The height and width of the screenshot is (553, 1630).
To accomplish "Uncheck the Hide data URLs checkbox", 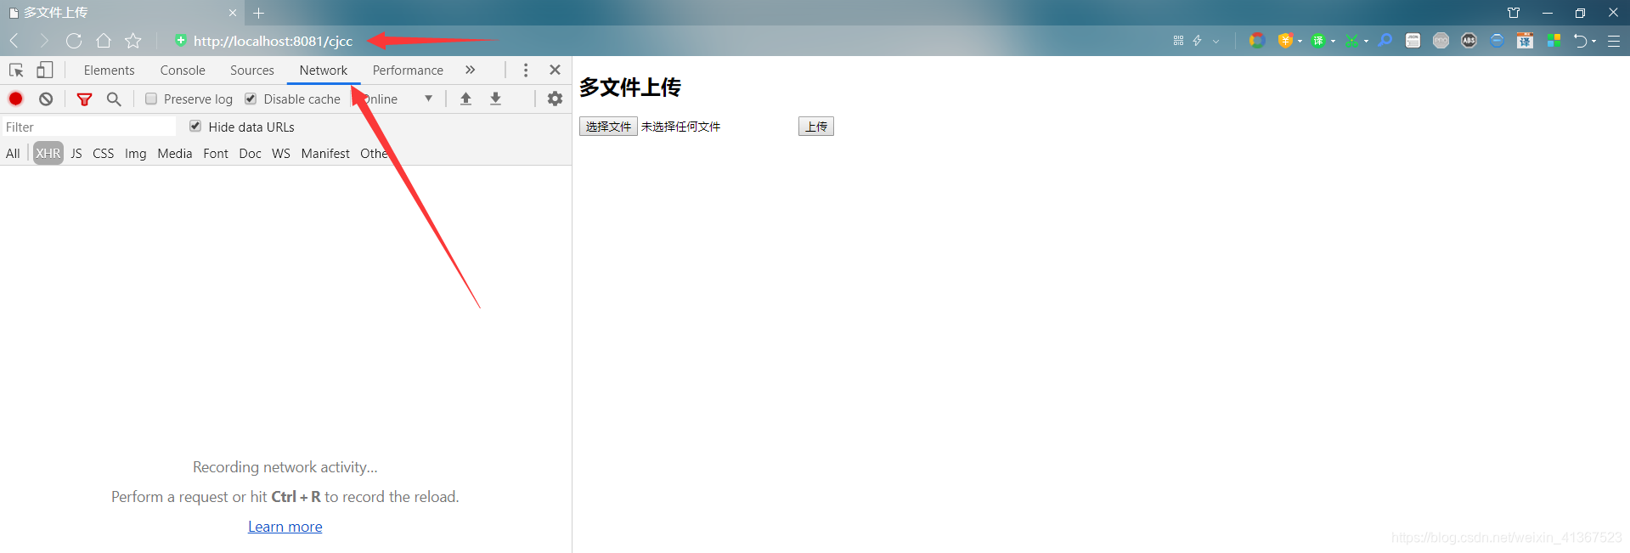I will coord(195,126).
